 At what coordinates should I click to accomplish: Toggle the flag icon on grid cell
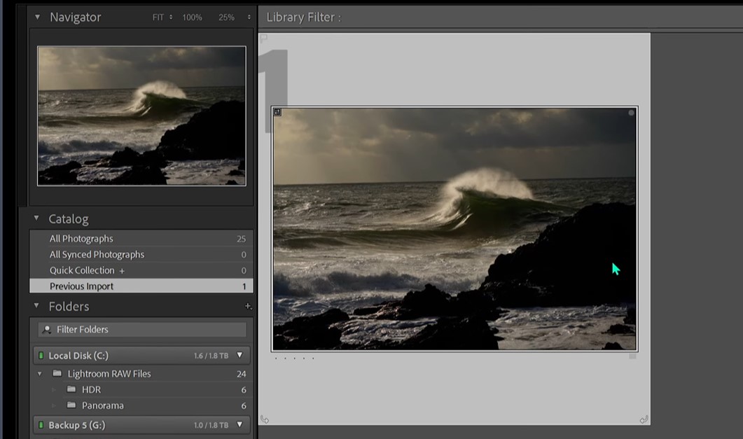click(264, 38)
